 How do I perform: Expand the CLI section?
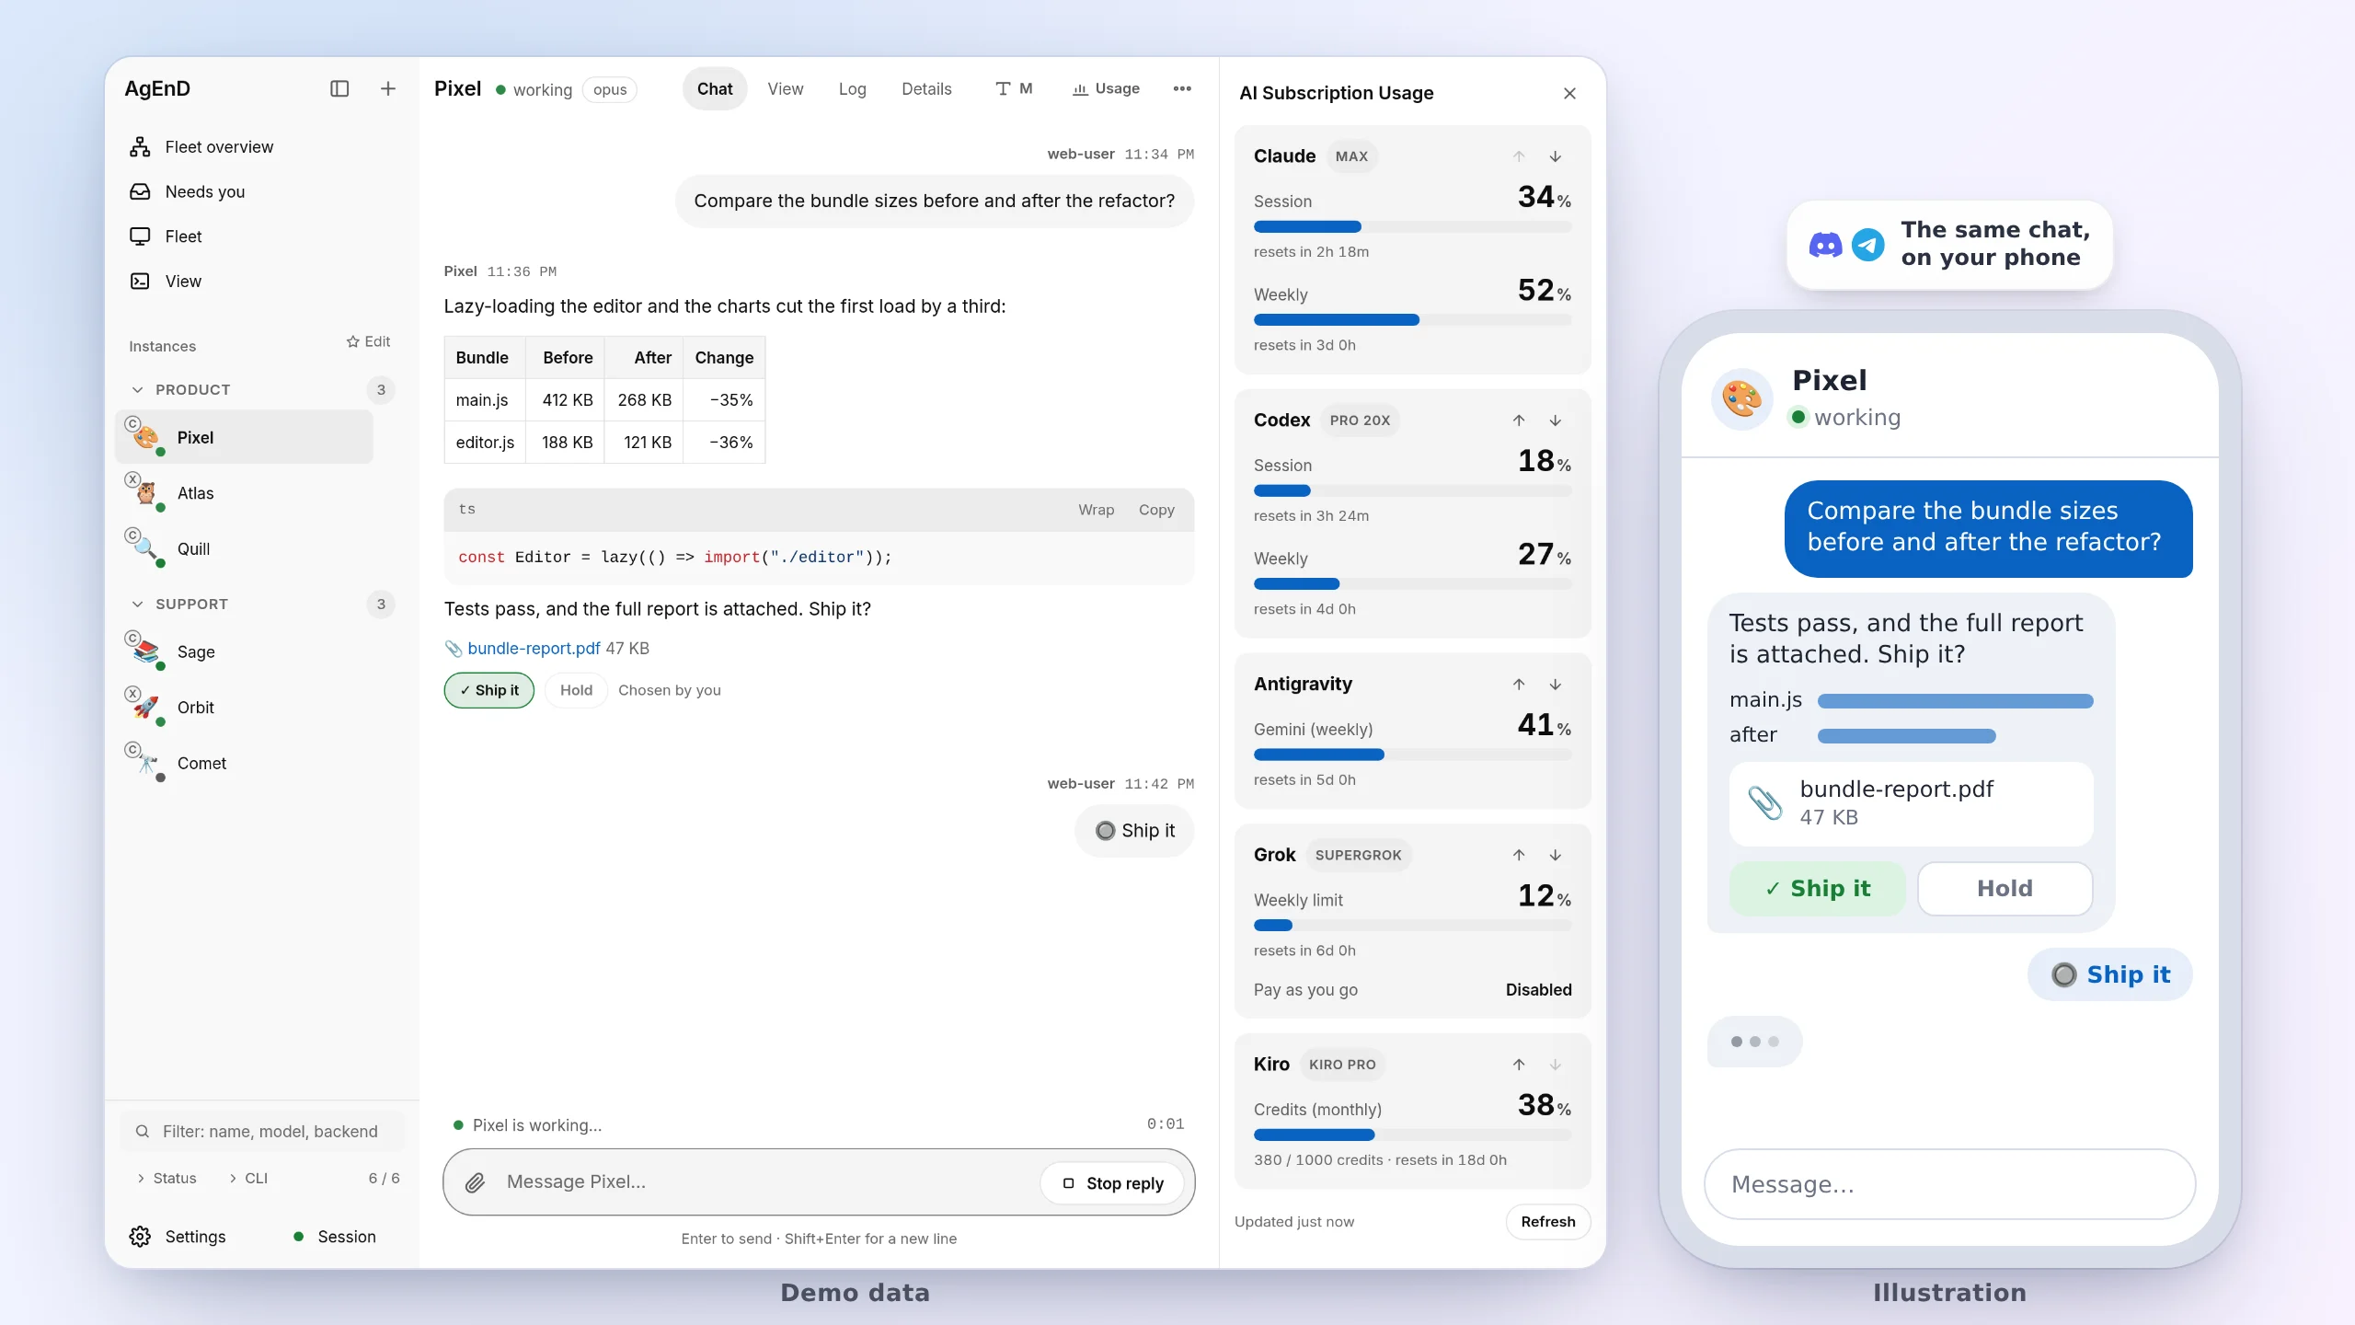[247, 1178]
